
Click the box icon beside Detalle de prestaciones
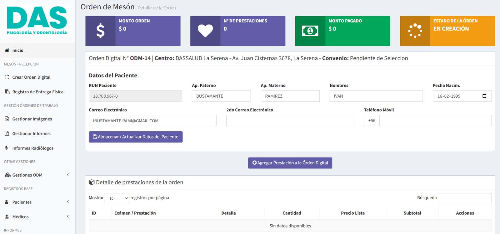point(92,182)
